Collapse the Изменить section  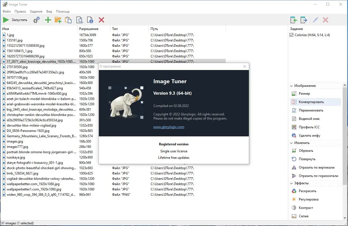(291, 143)
